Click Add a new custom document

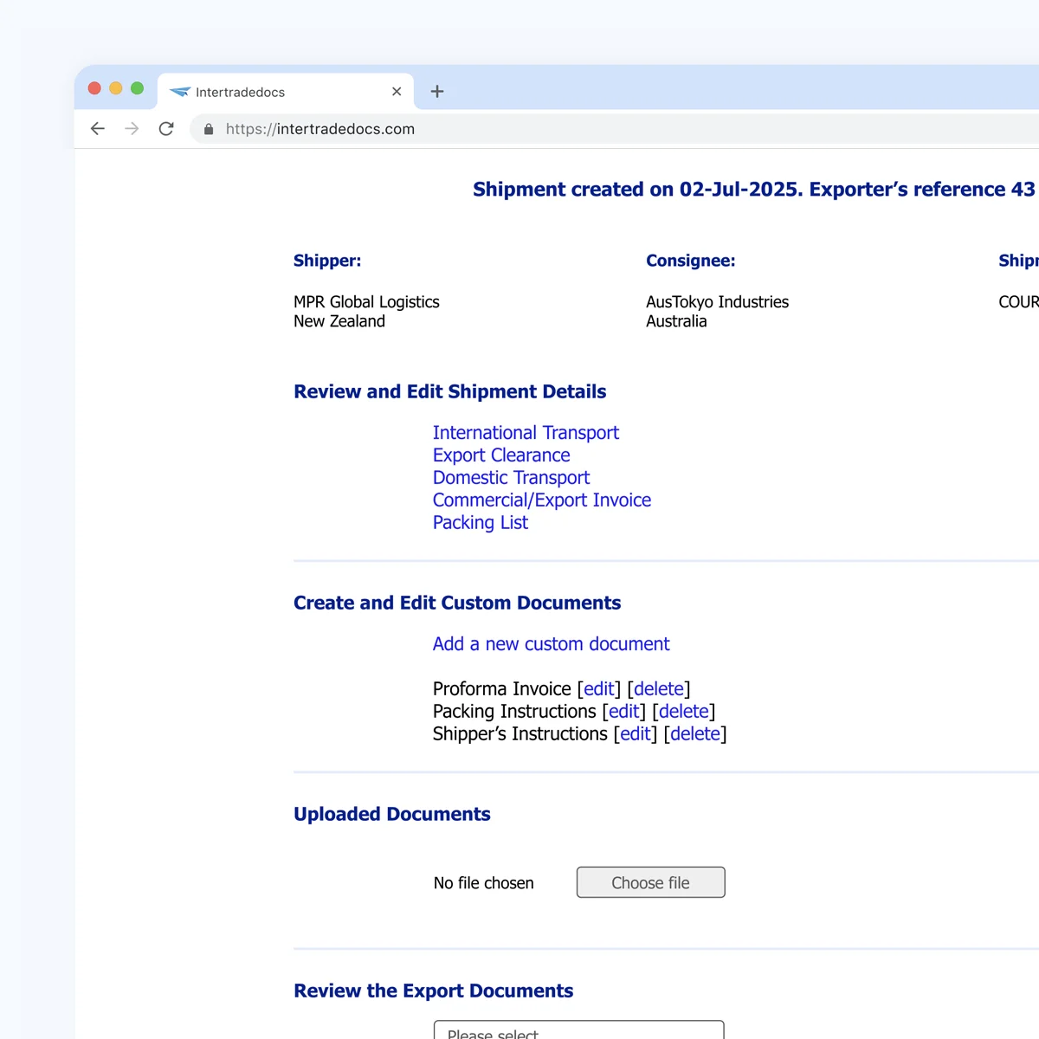[x=551, y=644]
